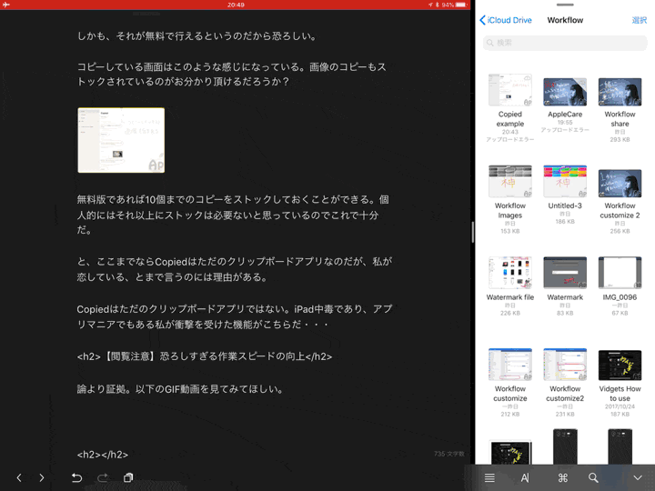Open the Copied example file

point(510,91)
